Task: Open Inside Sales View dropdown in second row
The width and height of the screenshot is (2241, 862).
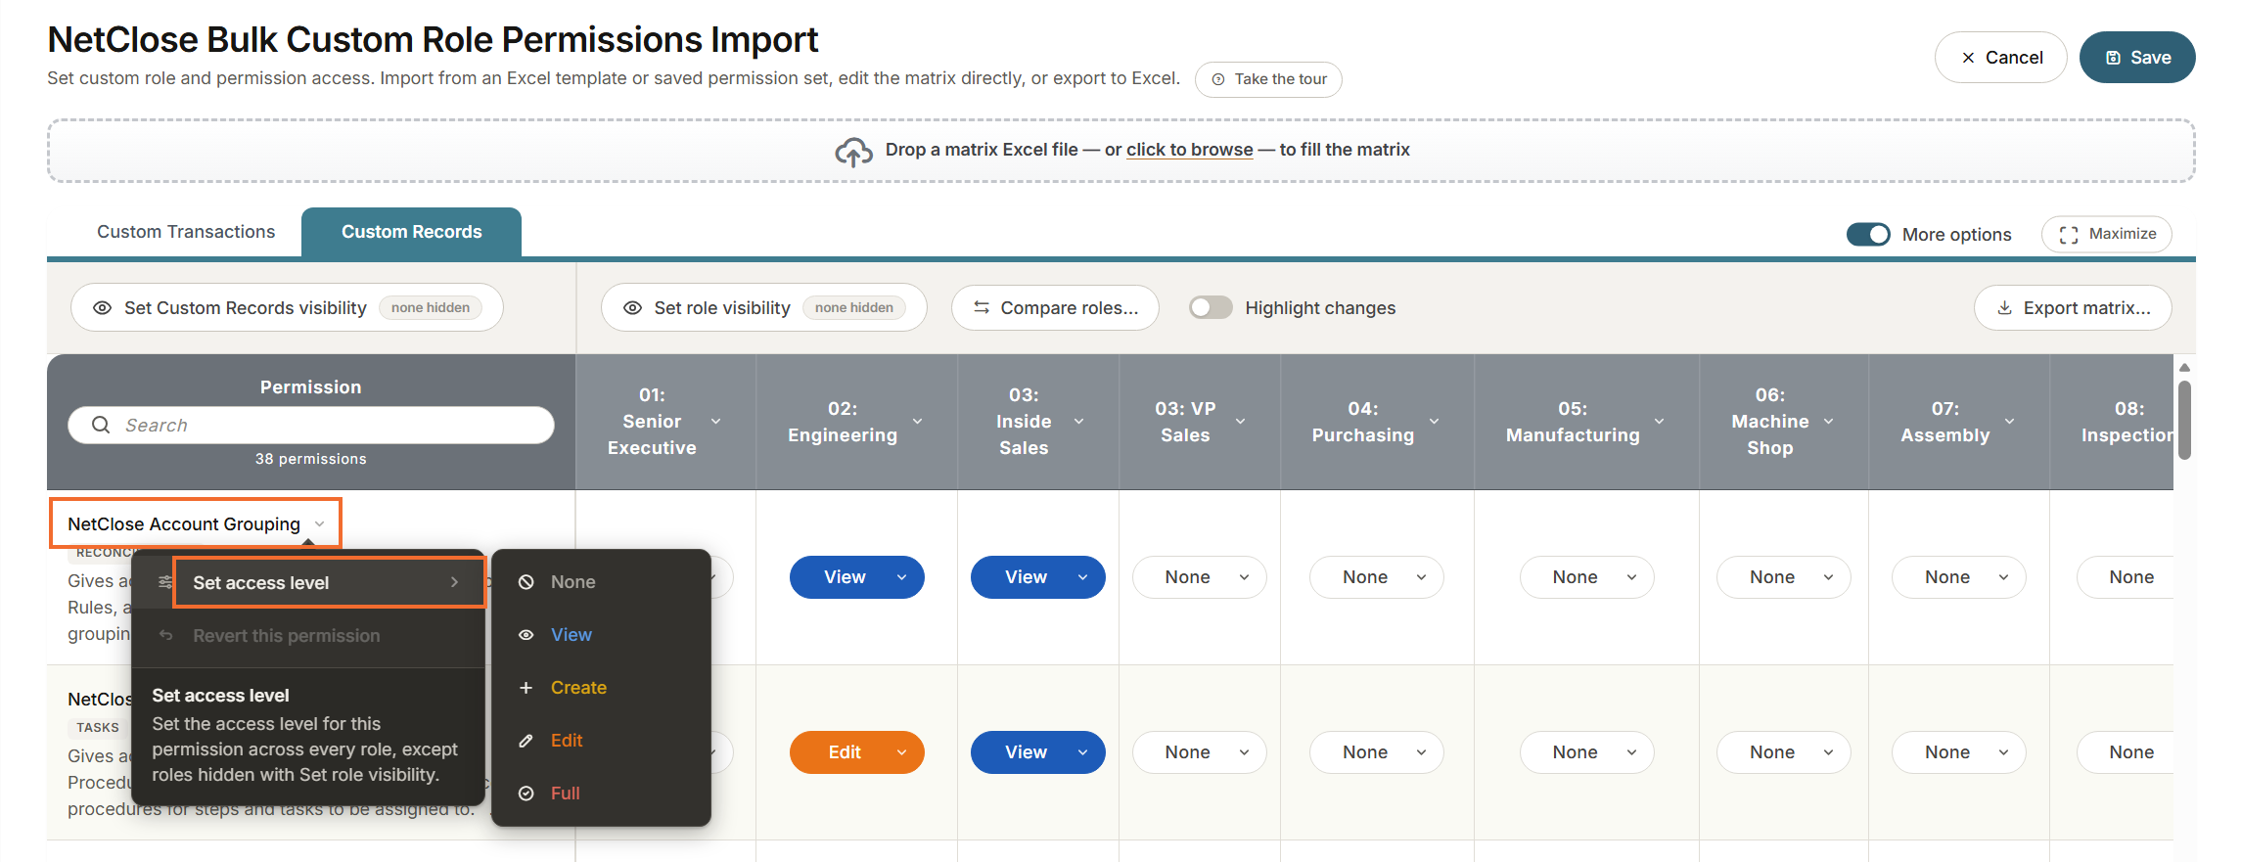Action: 1038,752
